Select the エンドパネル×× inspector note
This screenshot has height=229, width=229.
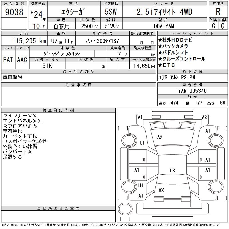tap(22, 121)
